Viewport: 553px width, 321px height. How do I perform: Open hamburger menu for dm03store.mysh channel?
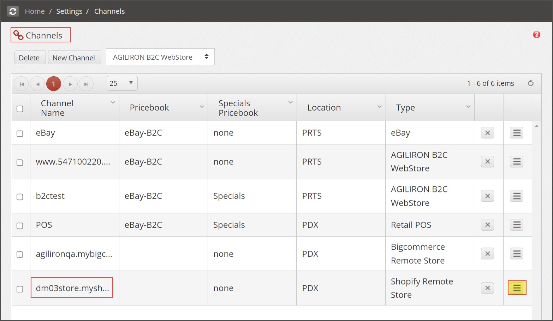[517, 288]
